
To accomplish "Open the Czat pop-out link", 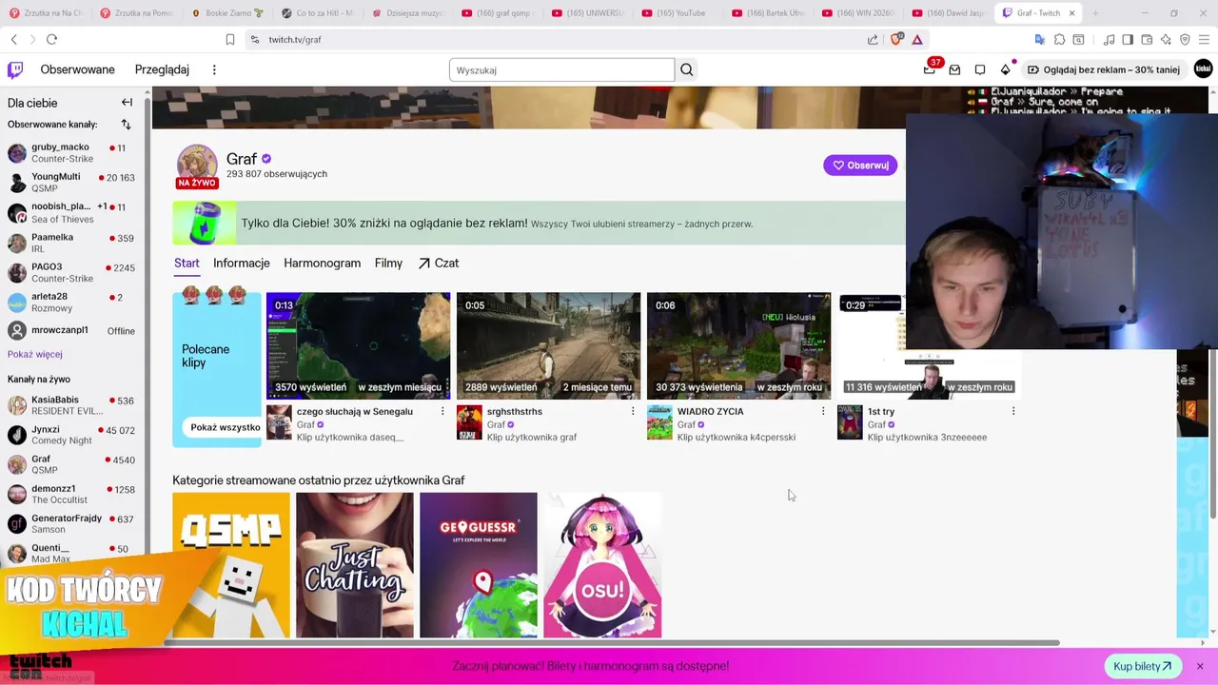I will 439,264.
